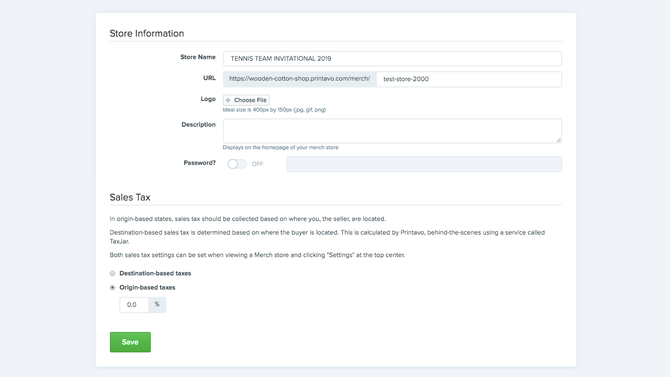The height and width of the screenshot is (377, 670).
Task: Click the Password? field label
Action: click(199, 163)
